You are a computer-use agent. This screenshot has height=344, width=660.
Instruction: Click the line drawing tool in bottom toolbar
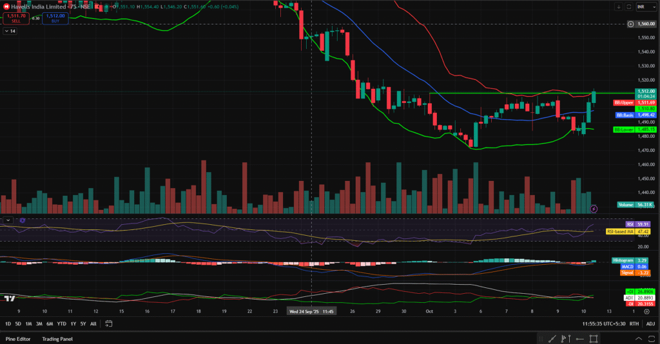(x=552, y=339)
